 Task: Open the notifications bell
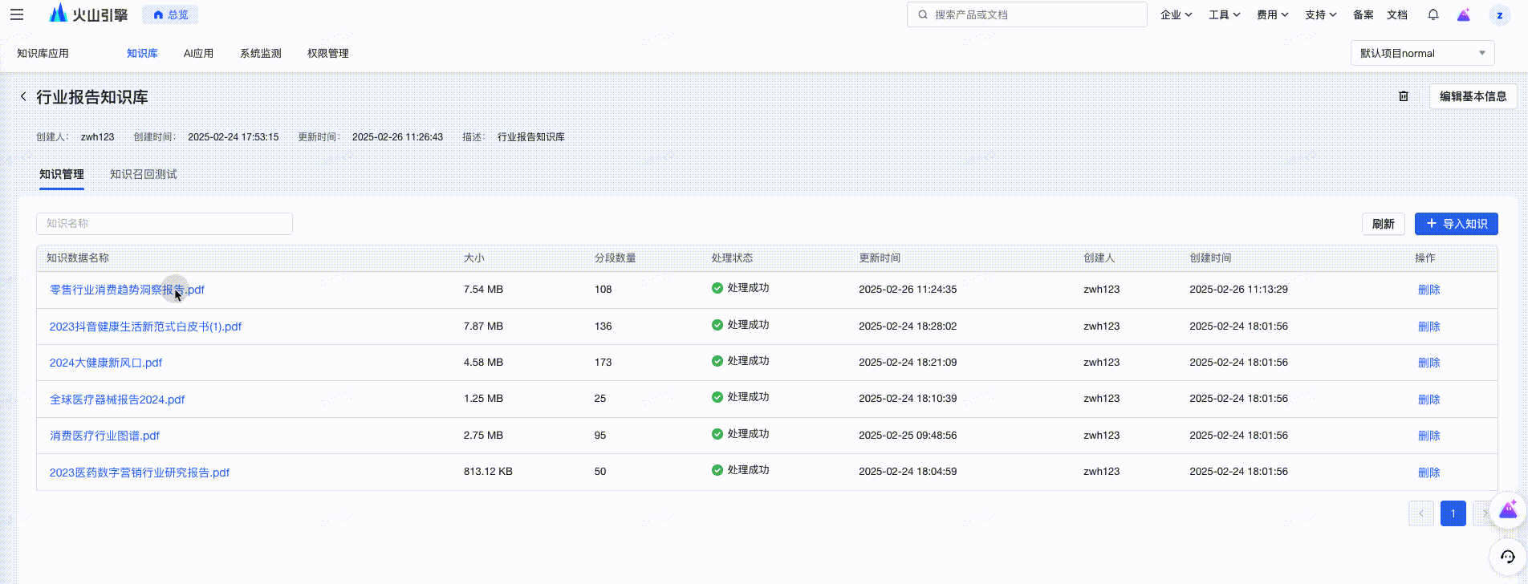1433,14
